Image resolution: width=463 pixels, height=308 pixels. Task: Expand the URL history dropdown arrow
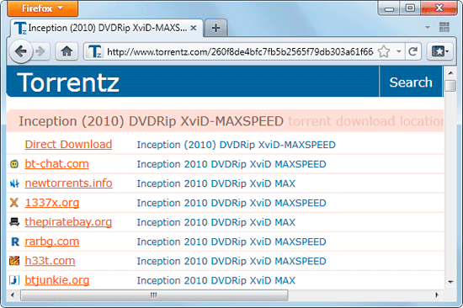[399, 51]
